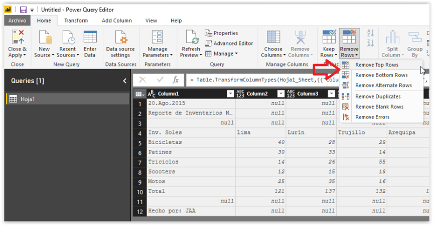The width and height of the screenshot is (433, 225).
Task: Switch to the Transform tab
Action: point(76,20)
